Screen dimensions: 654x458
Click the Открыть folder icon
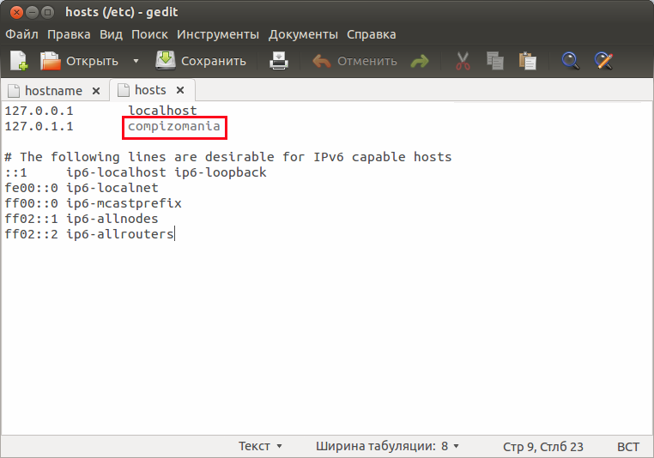51,61
